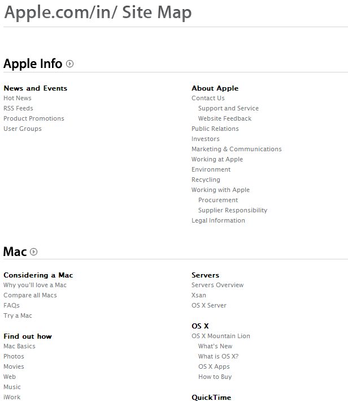The width and height of the screenshot is (348, 401).
Task: Click the arrow icon beside Mac heading
Action: pyautogui.click(x=34, y=251)
